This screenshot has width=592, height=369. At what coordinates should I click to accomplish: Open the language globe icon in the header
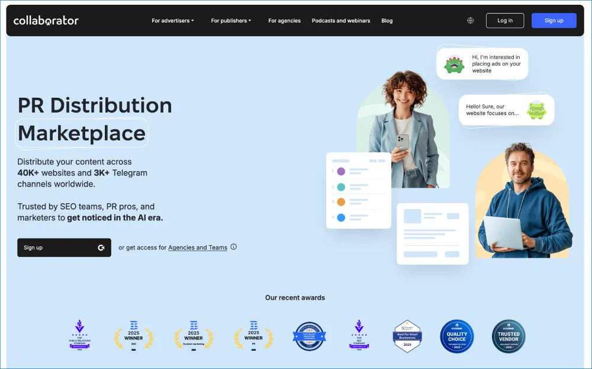[471, 20]
